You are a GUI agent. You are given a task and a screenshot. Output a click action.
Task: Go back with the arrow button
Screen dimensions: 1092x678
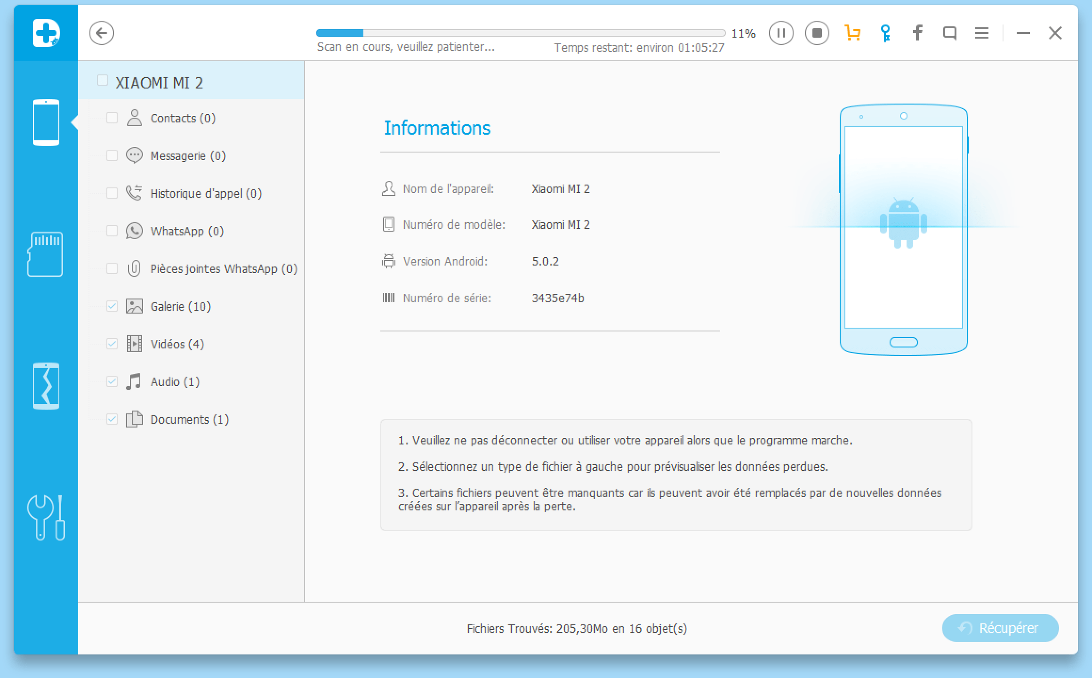[102, 33]
